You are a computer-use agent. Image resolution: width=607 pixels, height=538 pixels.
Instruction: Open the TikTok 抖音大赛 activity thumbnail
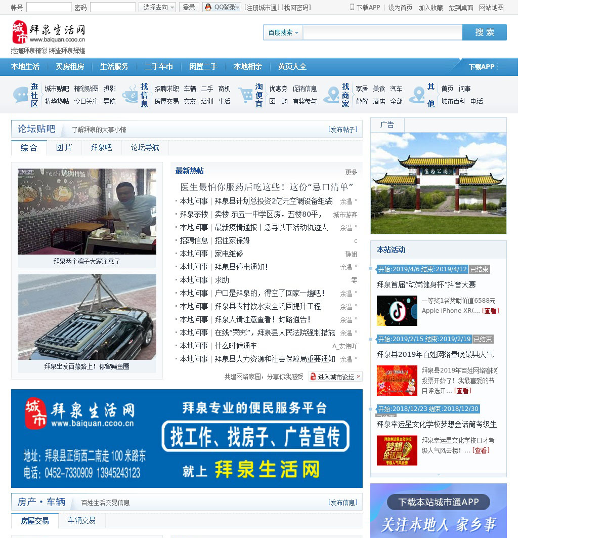397,311
